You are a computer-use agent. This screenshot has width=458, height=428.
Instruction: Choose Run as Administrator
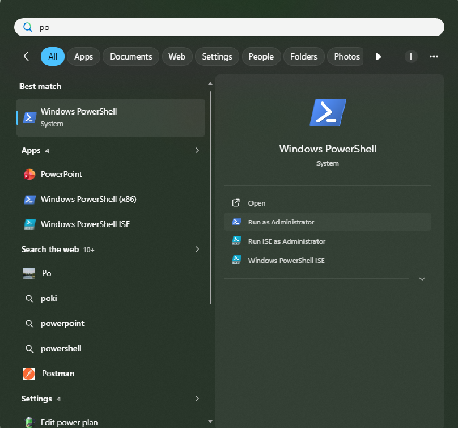(328, 222)
